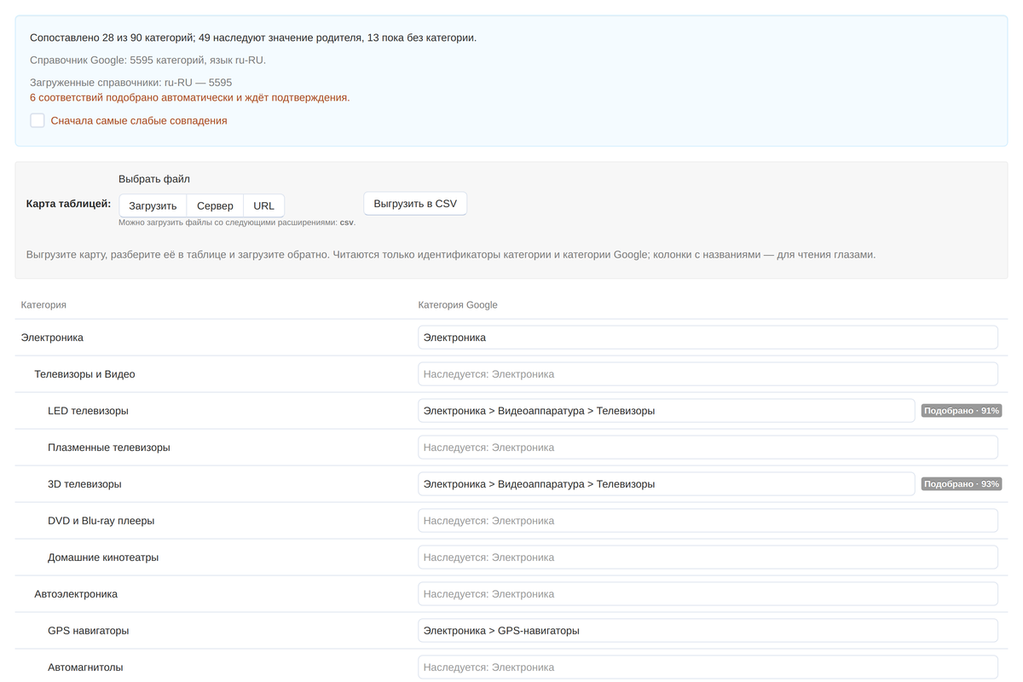Click the Подобрано 93% badge
The width and height of the screenshot is (1023, 682).
click(962, 484)
